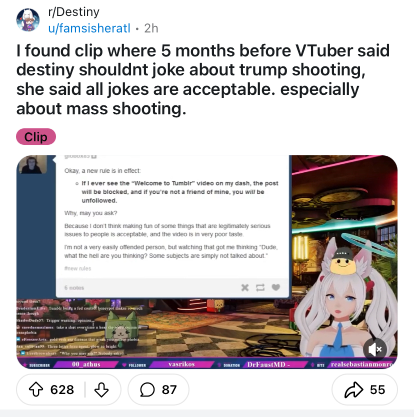Share the post using the arrow icon

(x=353, y=390)
